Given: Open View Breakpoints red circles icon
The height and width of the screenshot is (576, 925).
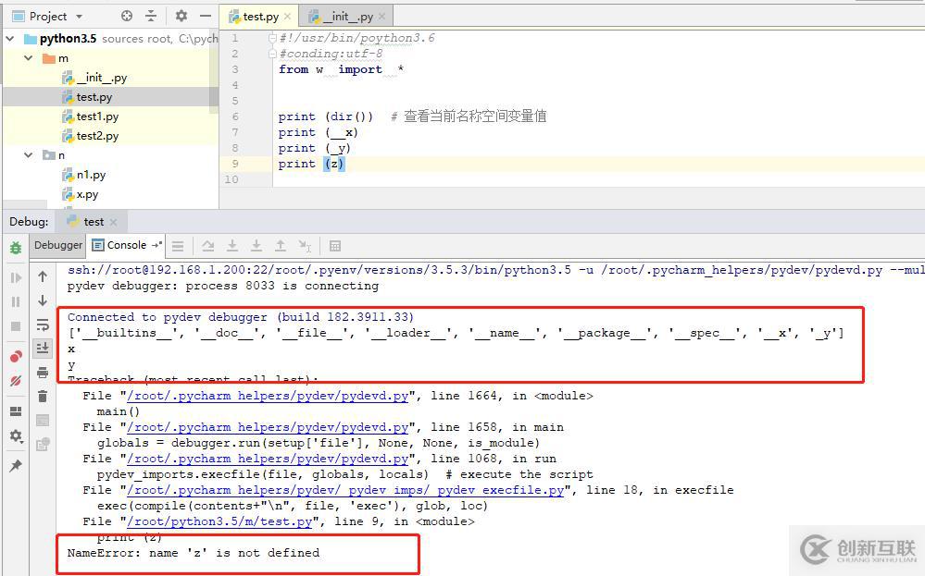Looking at the screenshot, I should click(x=16, y=356).
